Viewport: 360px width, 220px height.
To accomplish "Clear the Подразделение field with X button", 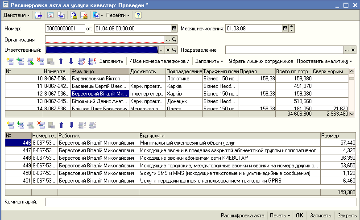I will [x=353, y=50].
